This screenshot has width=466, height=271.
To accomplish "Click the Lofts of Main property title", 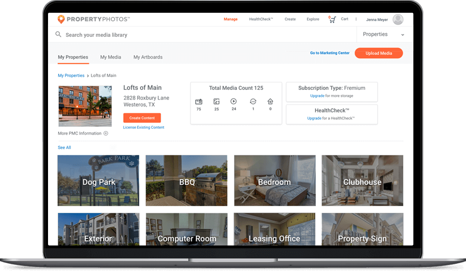I will (143, 88).
